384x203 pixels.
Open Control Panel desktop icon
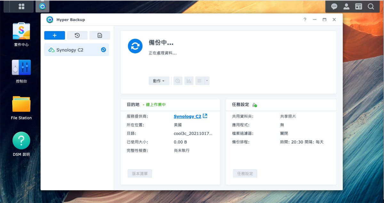click(21, 68)
